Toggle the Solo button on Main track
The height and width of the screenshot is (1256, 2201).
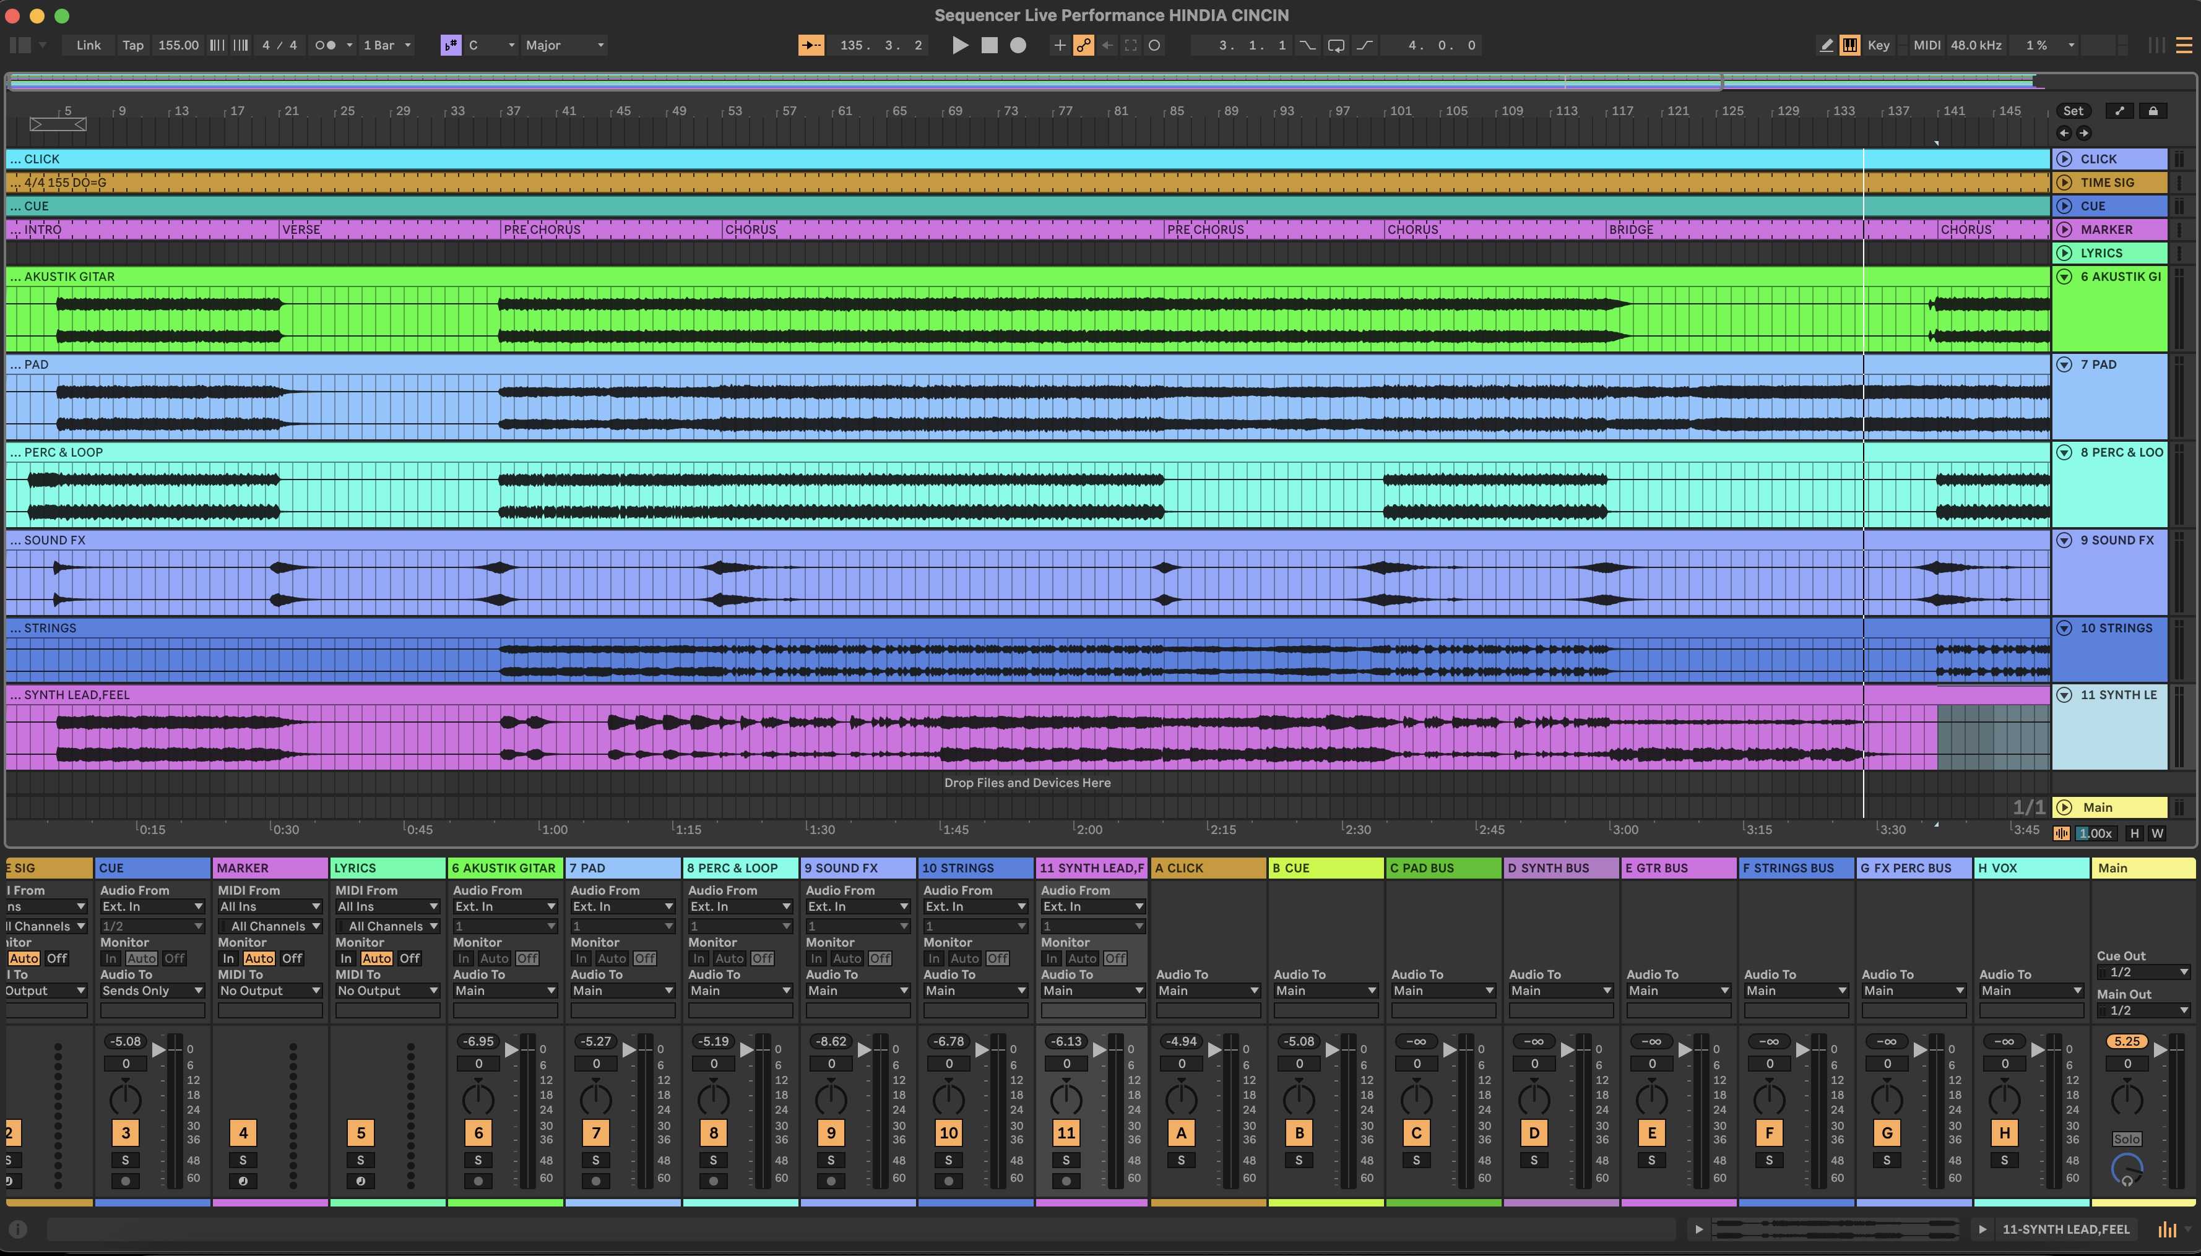click(x=2127, y=1140)
